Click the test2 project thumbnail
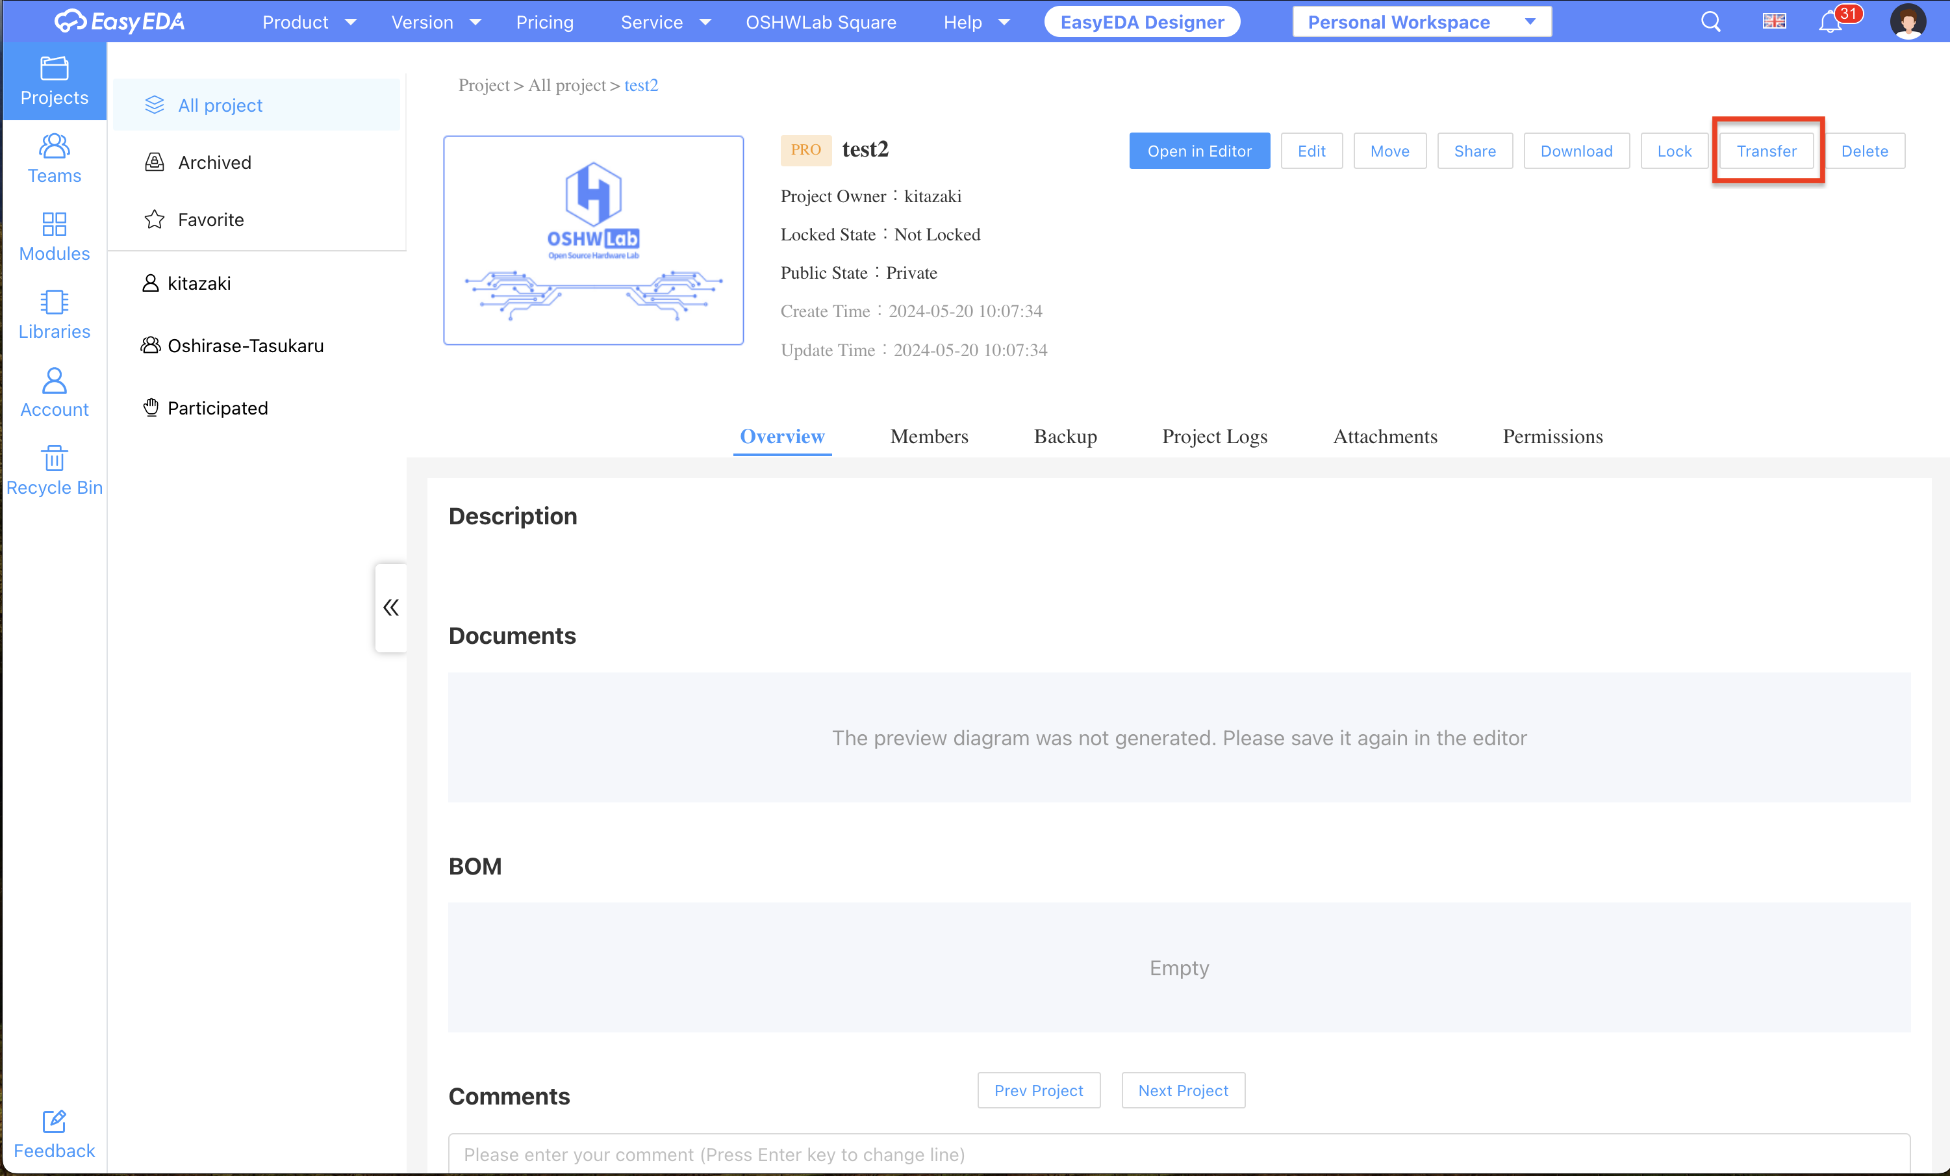 tap(593, 240)
